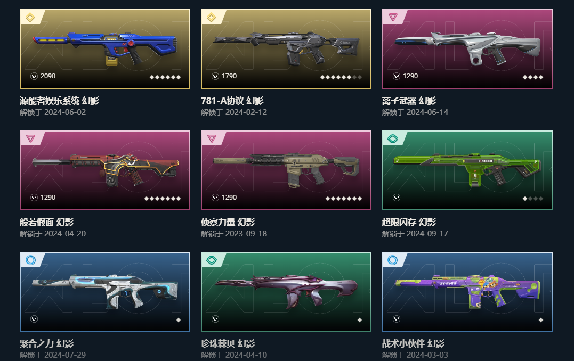Select the black 781-A协议 Phantom skin image
The width and height of the screenshot is (574, 361).
286,47
